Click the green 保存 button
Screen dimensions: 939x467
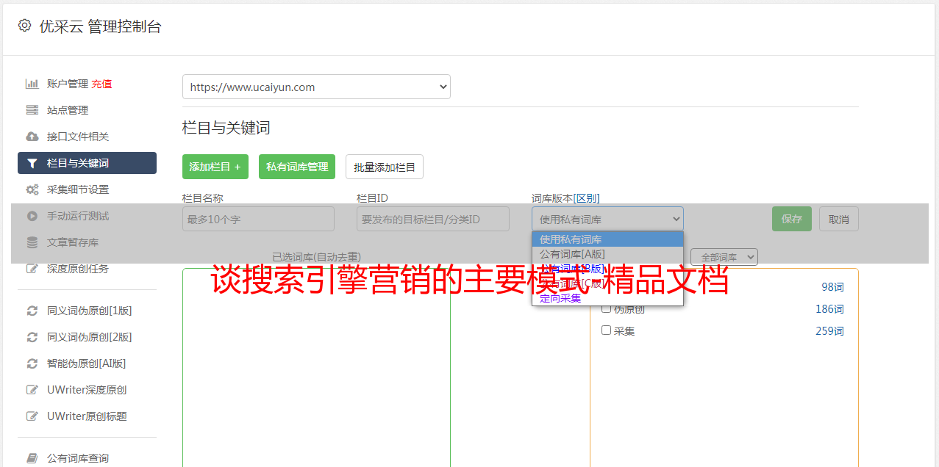[x=792, y=219]
